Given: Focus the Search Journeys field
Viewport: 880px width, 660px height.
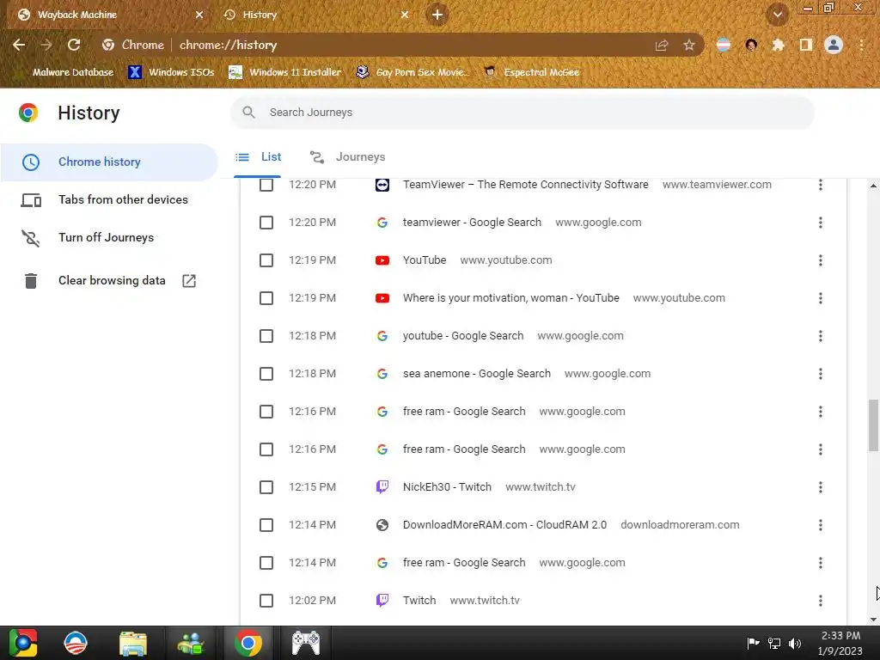Looking at the screenshot, I should coord(522,113).
